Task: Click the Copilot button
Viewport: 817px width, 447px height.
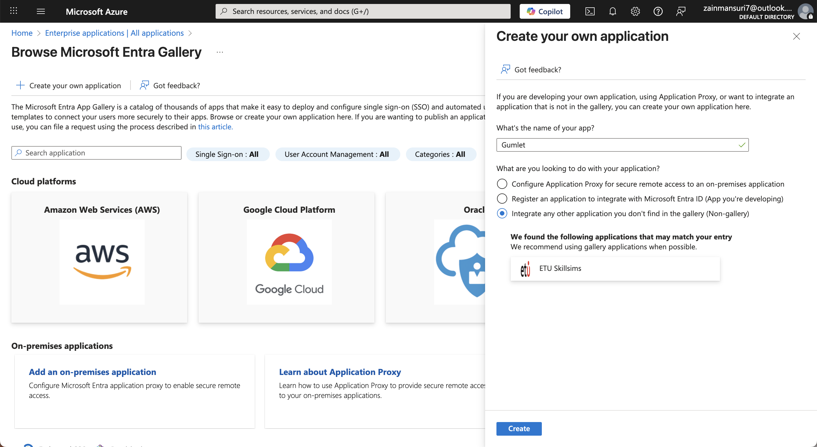Action: tap(545, 11)
